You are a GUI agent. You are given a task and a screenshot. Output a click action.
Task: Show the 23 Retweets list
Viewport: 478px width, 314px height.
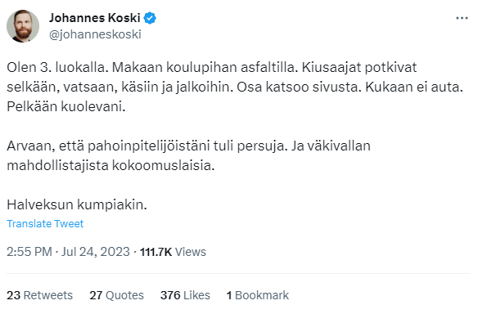[39, 295]
